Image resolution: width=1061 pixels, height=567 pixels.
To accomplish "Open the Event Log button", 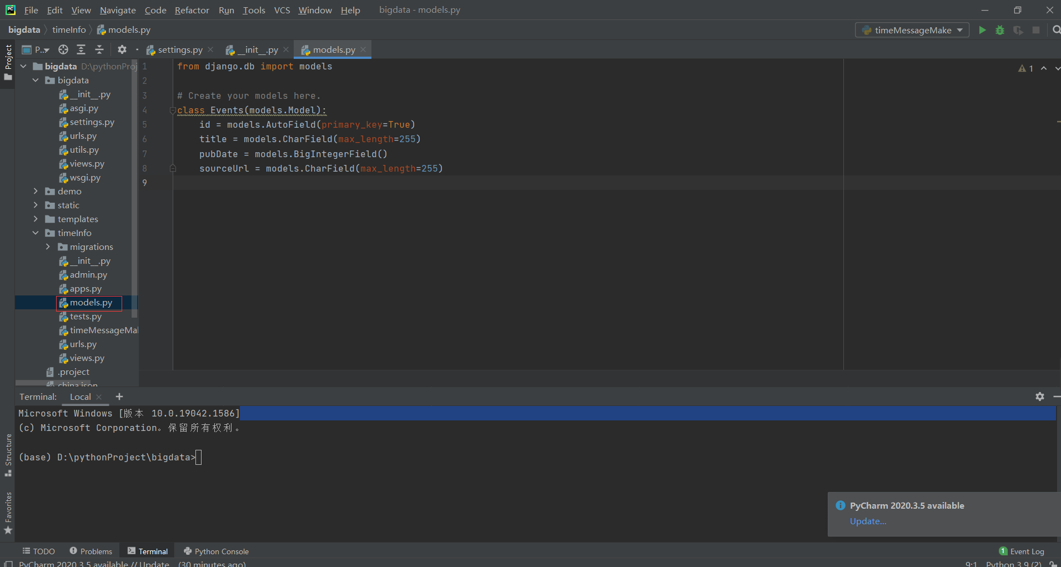I will pos(1022,551).
